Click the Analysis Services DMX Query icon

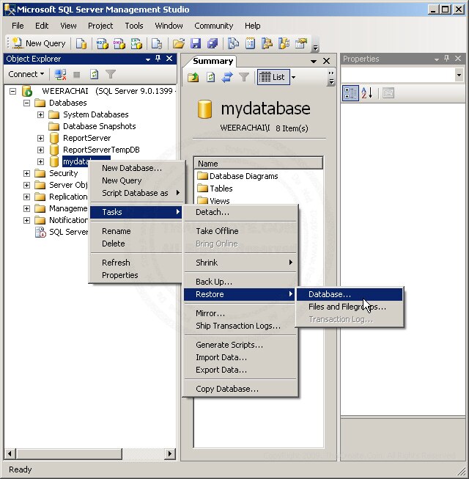tap(119, 43)
